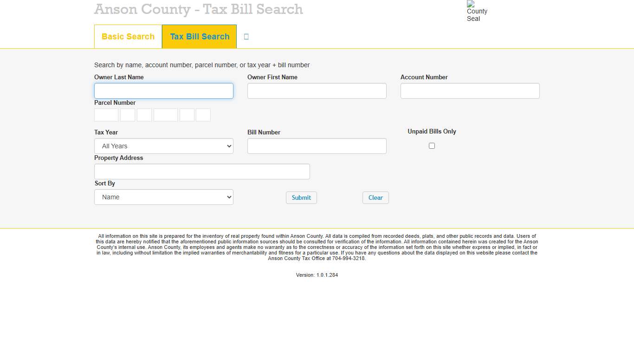Screen dimensions: 634x356
Task: Select the Account Number field
Action: pyautogui.click(x=470, y=91)
